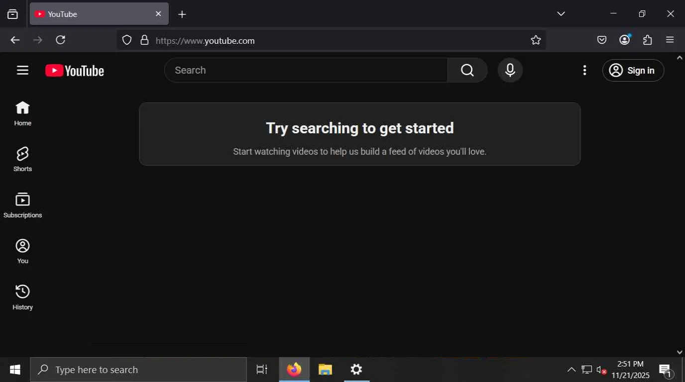Reload the current page
The height and width of the screenshot is (382, 685).
tap(61, 40)
